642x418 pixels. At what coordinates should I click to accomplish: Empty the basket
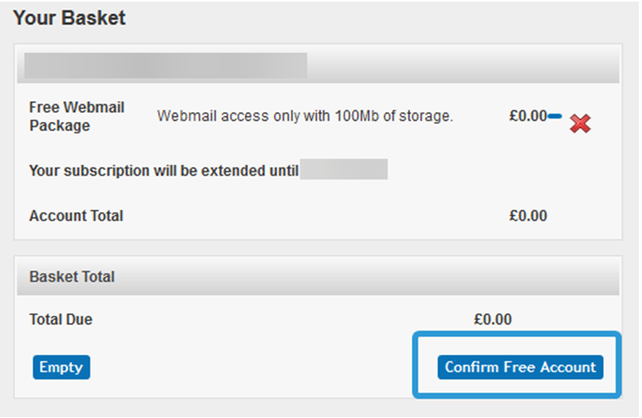(61, 367)
